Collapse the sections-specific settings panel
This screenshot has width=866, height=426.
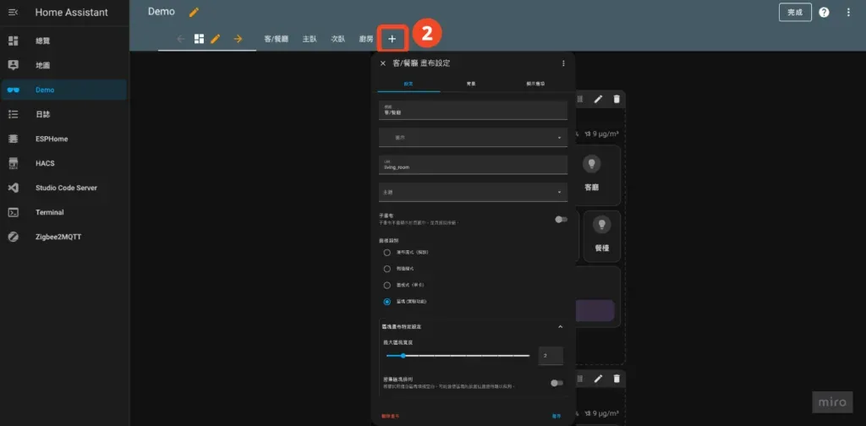(559, 326)
